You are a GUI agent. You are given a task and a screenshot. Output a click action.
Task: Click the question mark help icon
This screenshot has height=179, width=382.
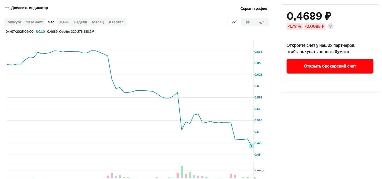[330, 26]
